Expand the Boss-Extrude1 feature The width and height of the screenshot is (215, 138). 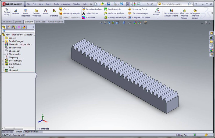click(x=3, y=61)
